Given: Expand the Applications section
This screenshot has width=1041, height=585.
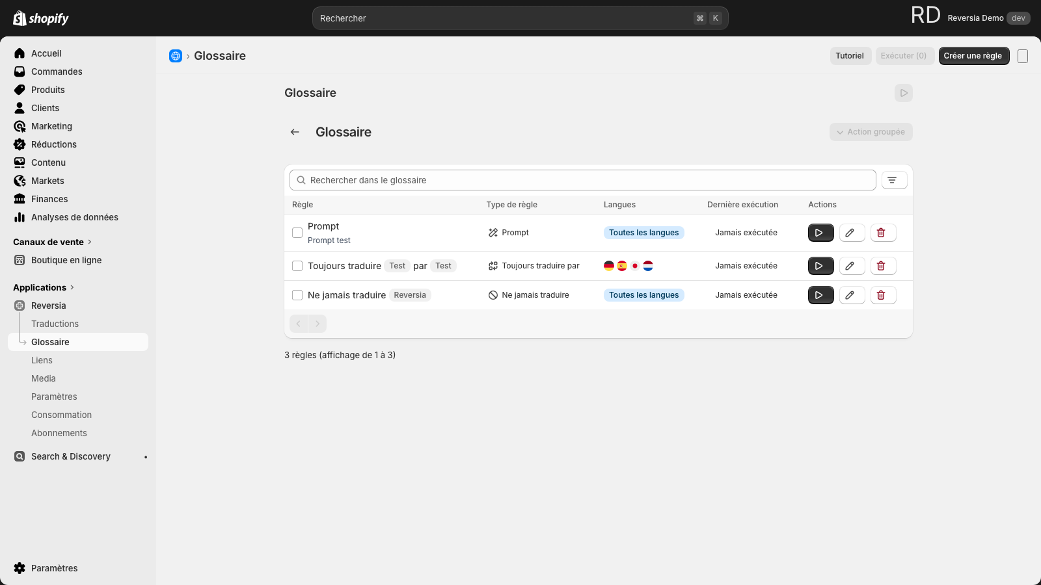Looking at the screenshot, I should click(44, 287).
